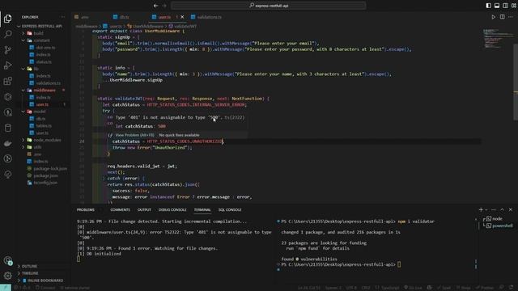Open tsconfig.json file

click(45, 183)
